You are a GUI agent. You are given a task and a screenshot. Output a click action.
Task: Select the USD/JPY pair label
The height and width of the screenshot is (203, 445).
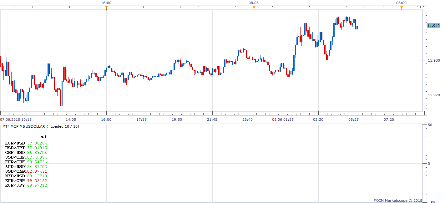[x=15, y=148]
